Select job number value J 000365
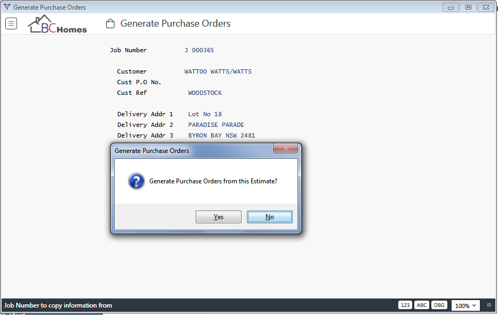498x315 pixels. [199, 50]
